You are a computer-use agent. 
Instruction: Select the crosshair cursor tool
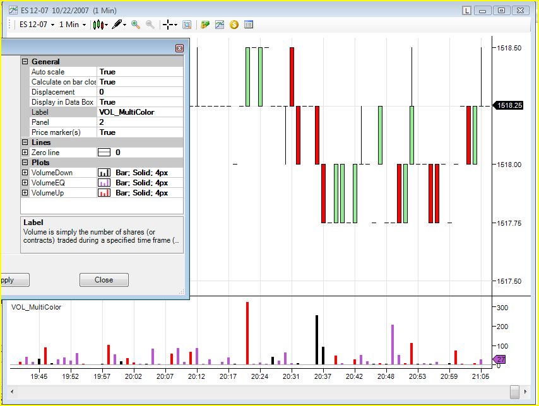168,25
